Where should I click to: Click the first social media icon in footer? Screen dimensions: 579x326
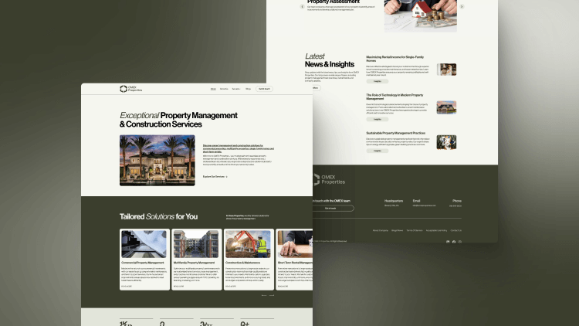tap(448, 242)
